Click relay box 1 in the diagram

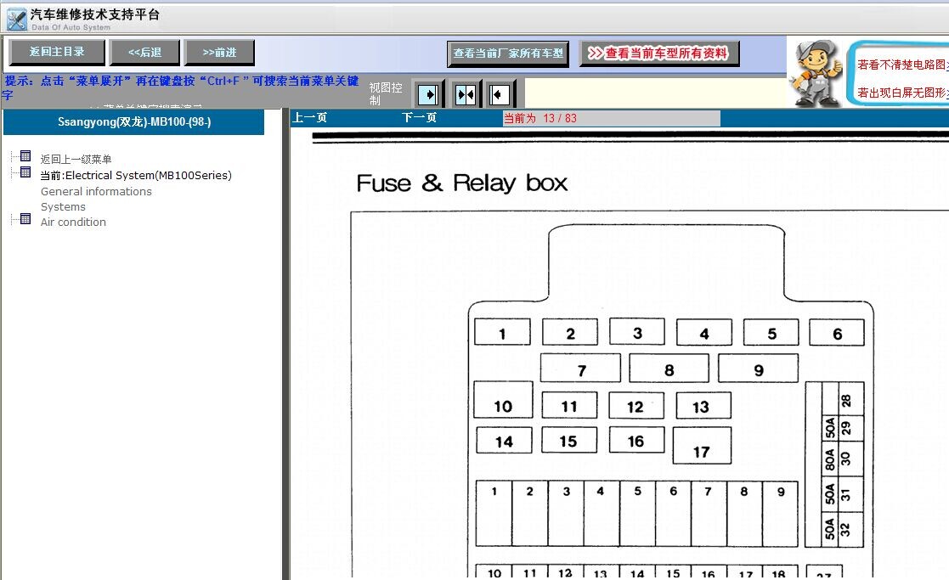pos(502,332)
